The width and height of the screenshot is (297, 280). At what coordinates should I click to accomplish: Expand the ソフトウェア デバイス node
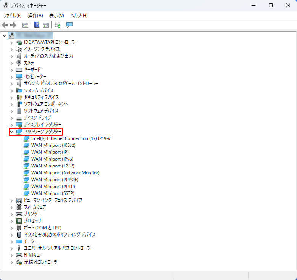pos(12,111)
